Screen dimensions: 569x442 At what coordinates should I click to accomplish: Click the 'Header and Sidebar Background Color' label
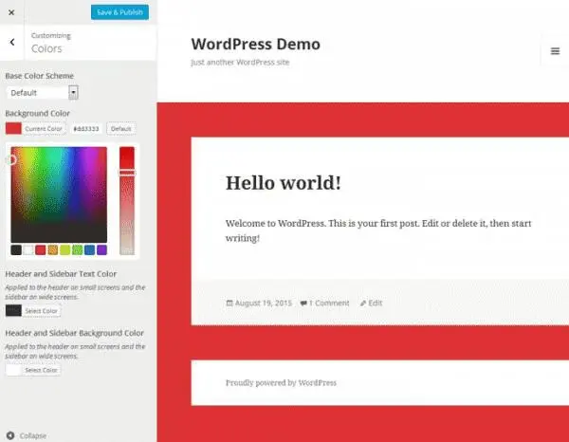pyautogui.click(x=74, y=333)
